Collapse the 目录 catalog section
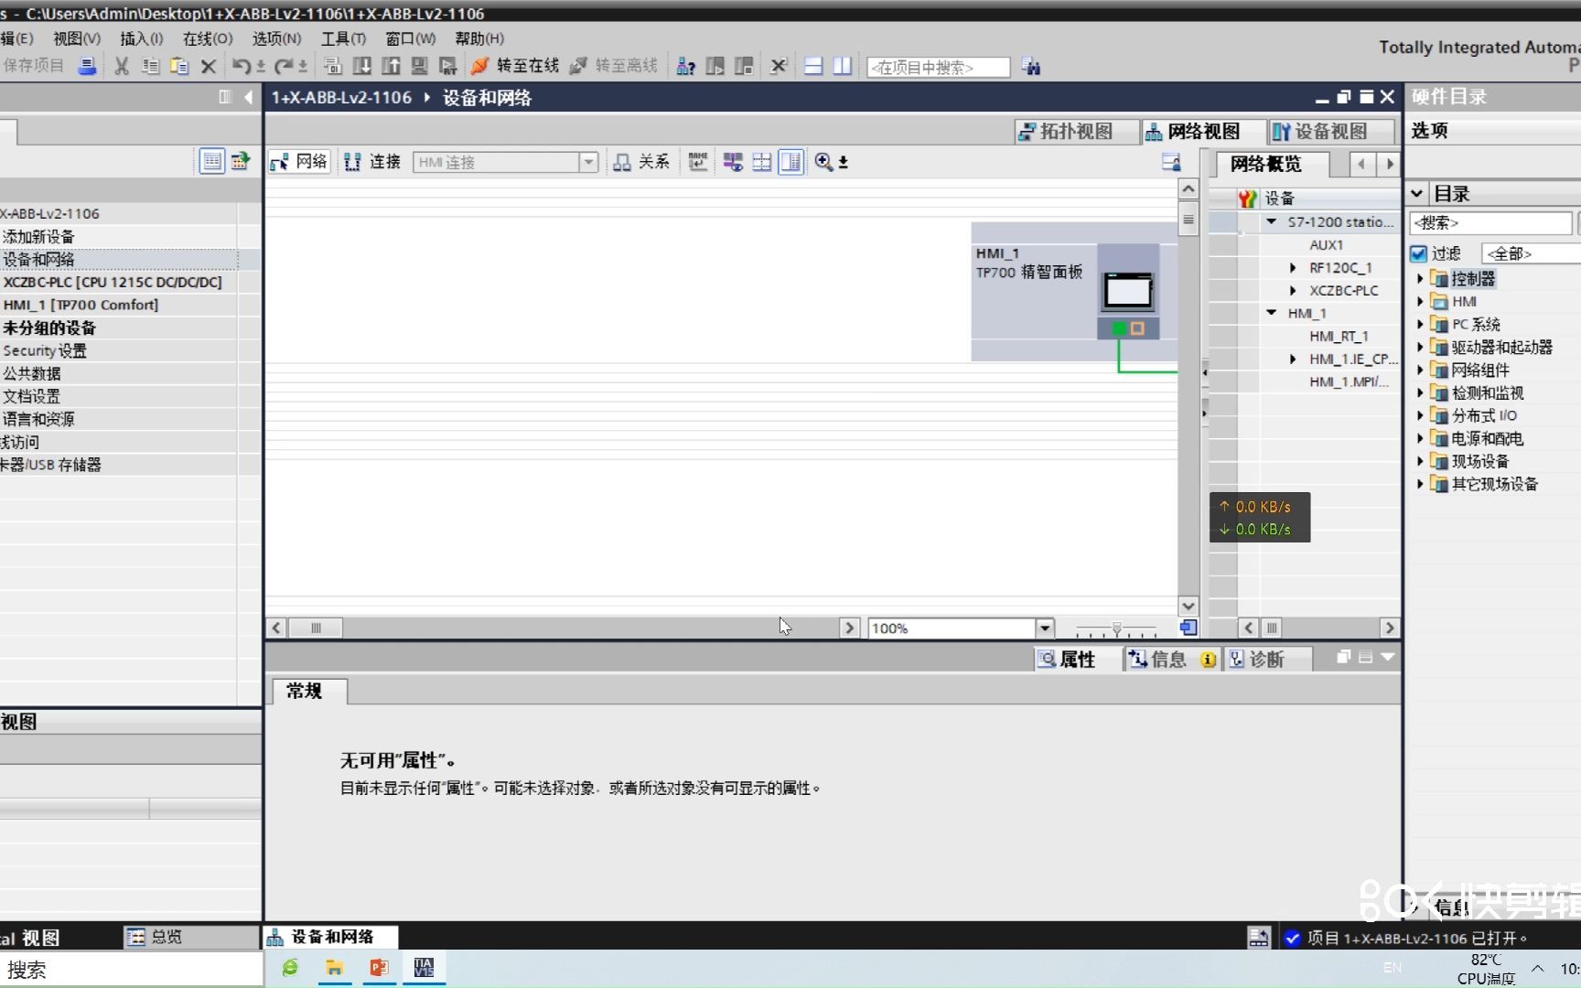This screenshot has width=1581, height=988. click(x=1417, y=194)
